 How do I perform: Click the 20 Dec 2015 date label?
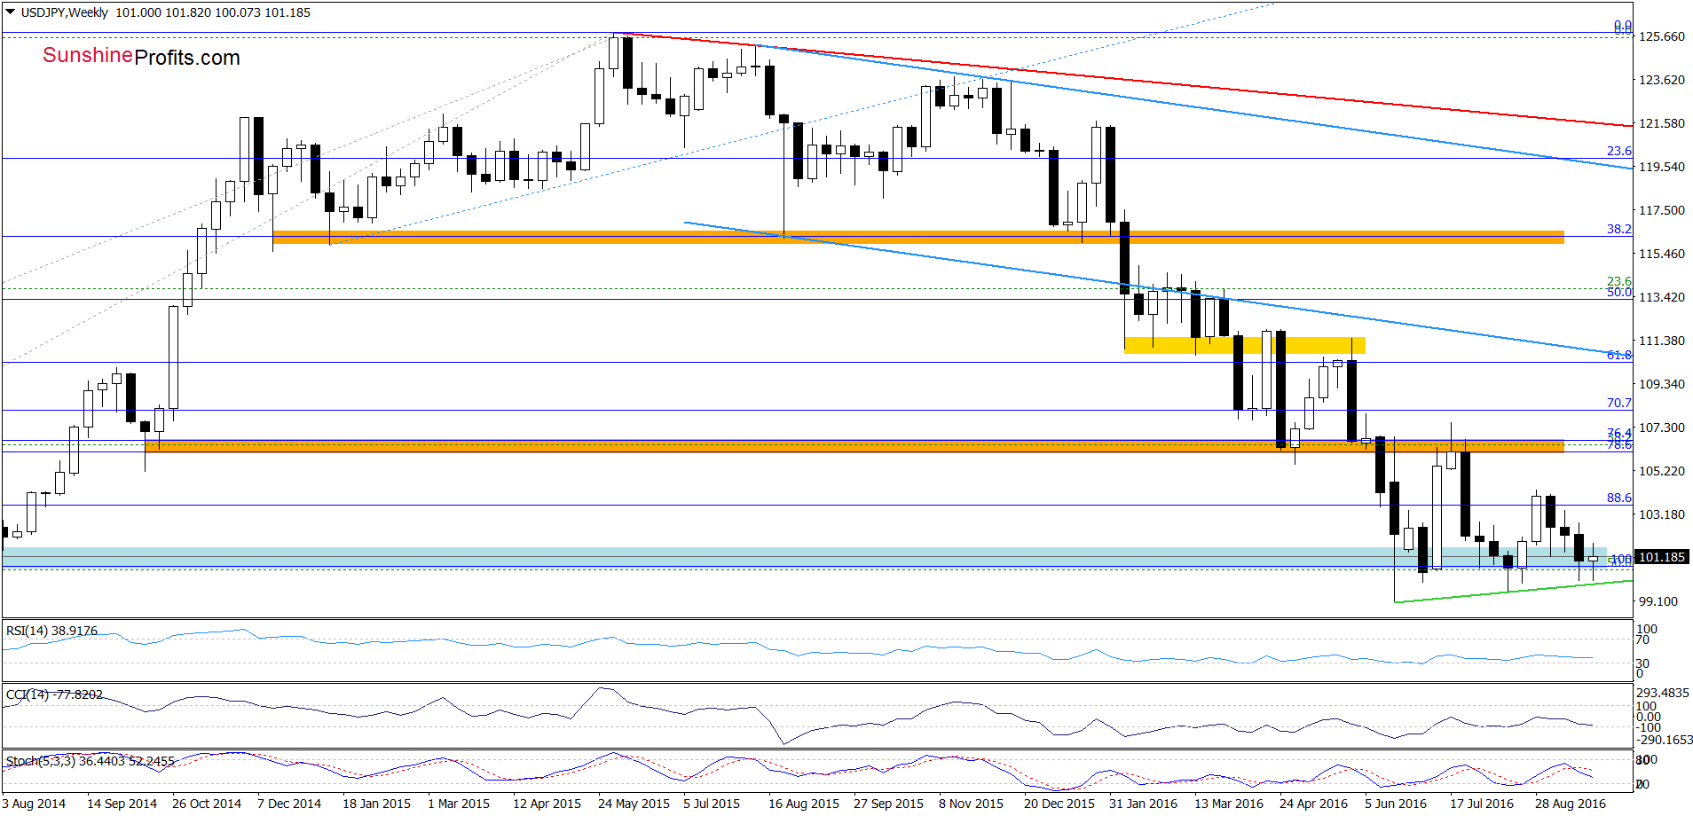click(x=1059, y=804)
